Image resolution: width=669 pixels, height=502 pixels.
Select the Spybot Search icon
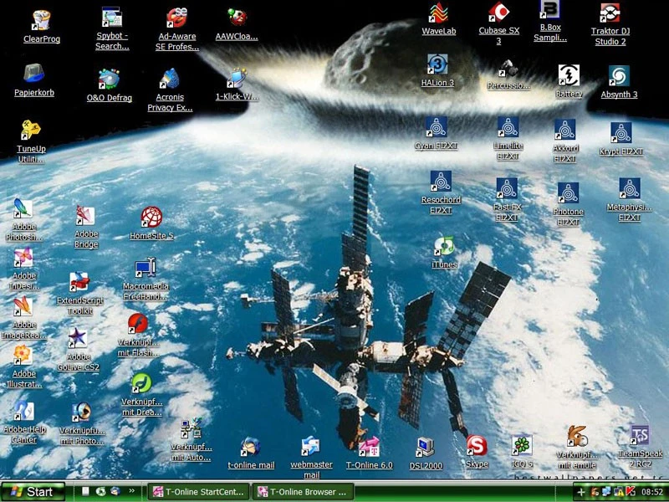click(x=112, y=18)
